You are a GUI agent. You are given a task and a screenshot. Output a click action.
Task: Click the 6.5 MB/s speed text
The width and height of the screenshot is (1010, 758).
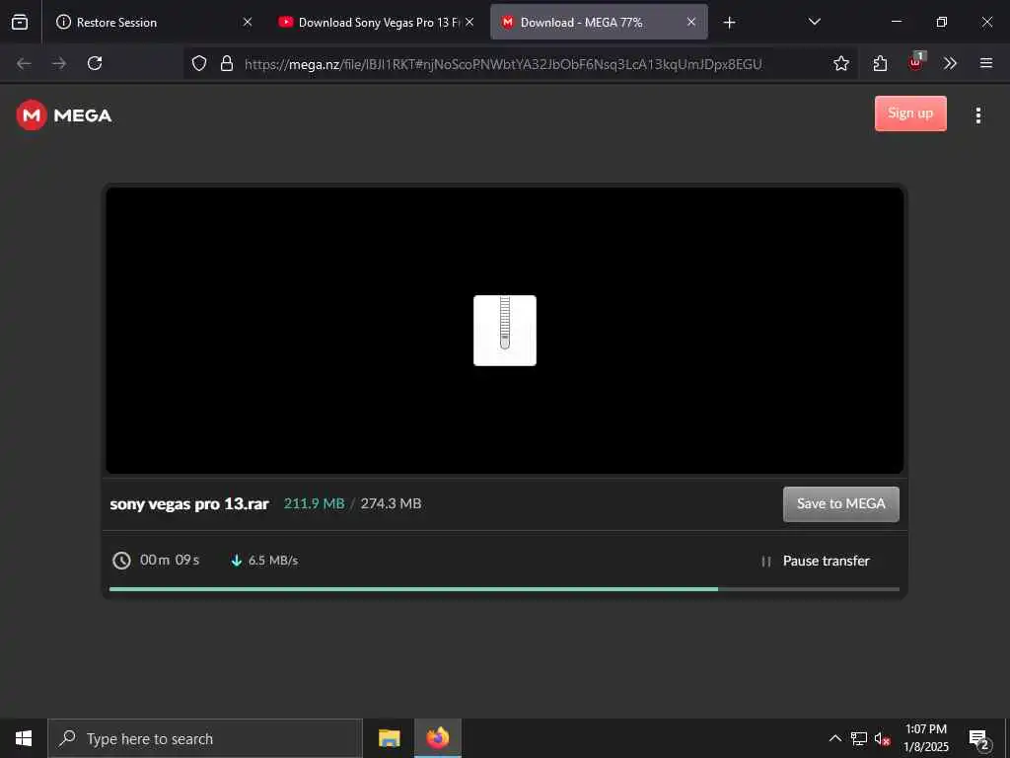tap(273, 561)
